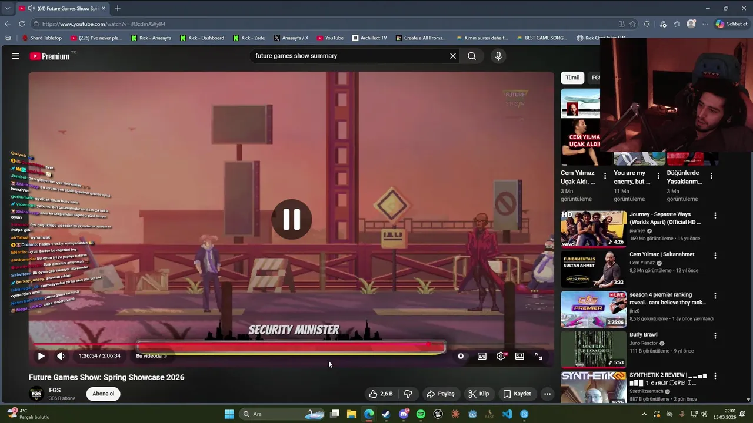Open the browser extensions puzzle icon
Screen dimensions: 753x423
tap(647, 24)
